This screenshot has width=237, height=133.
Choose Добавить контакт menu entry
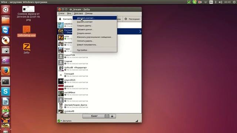95,18
